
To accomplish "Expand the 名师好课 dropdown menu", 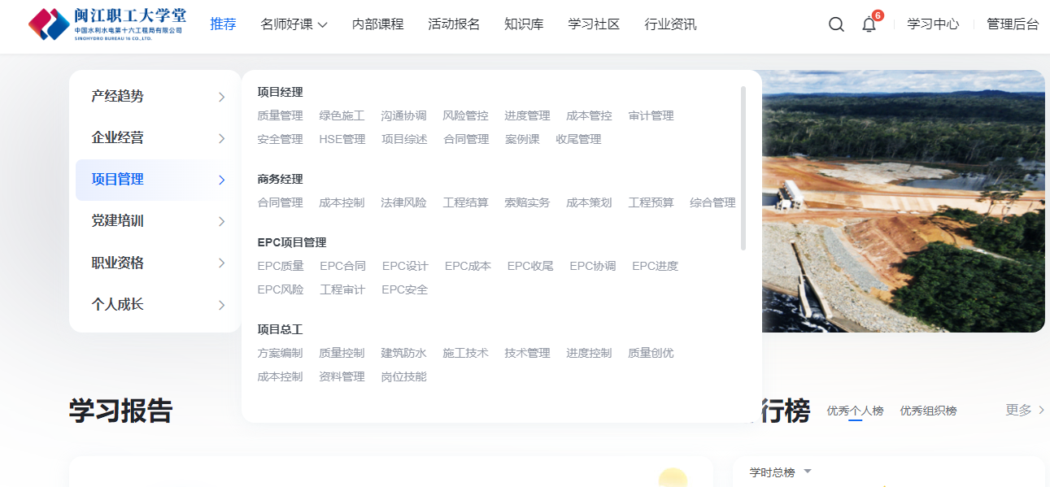I will tap(294, 24).
